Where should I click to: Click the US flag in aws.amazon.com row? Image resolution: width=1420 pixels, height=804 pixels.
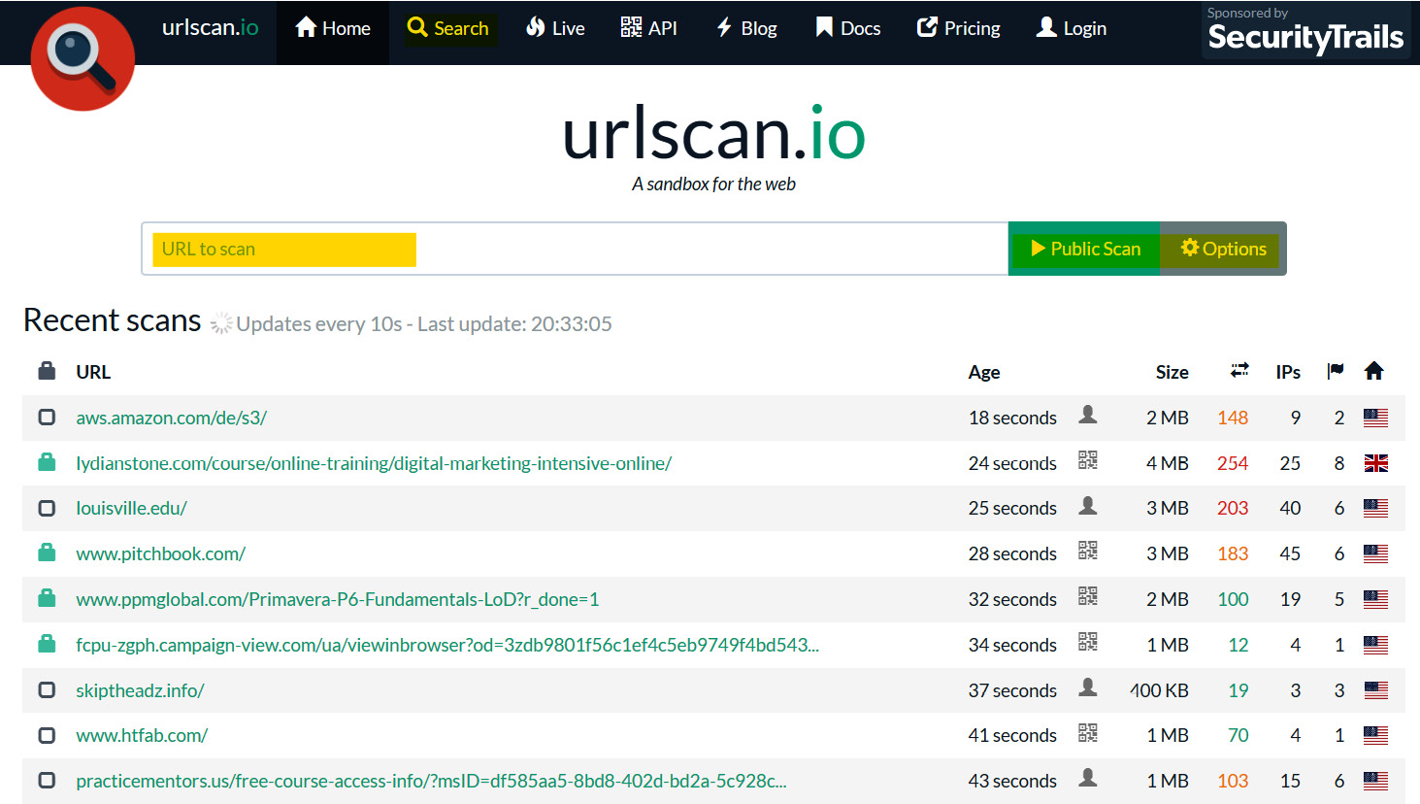[x=1375, y=418]
